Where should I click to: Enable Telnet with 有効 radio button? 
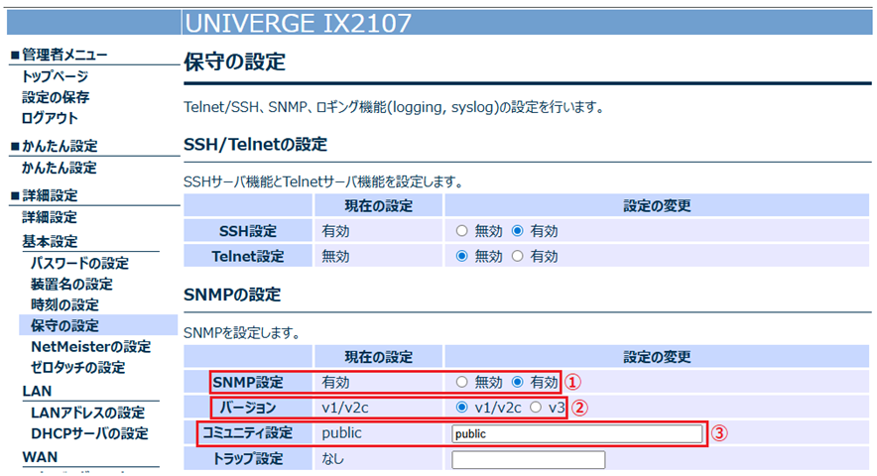(x=517, y=257)
